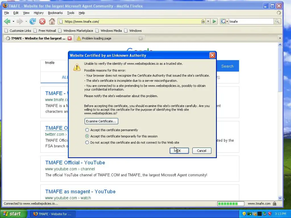Viewport: 291px width, 218px height.
Task: Open TMAFE Official - YouTube result
Action: point(75,163)
